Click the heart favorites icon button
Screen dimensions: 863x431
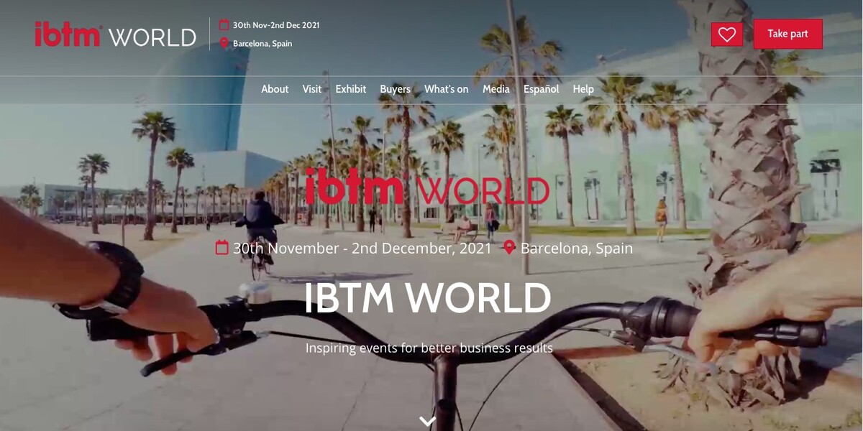click(x=727, y=34)
